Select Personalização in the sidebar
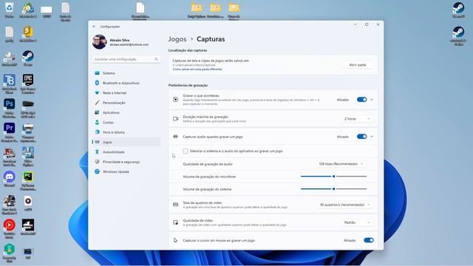473x266 pixels. pos(126,103)
